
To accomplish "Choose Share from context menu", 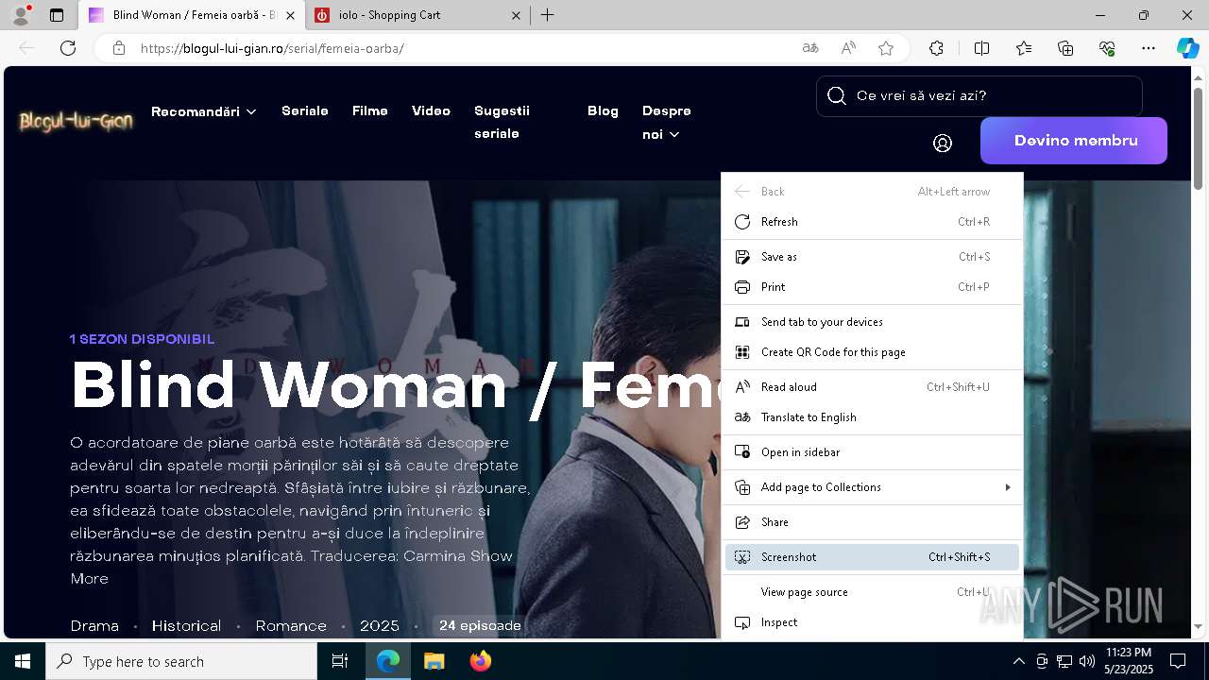I will (872, 522).
